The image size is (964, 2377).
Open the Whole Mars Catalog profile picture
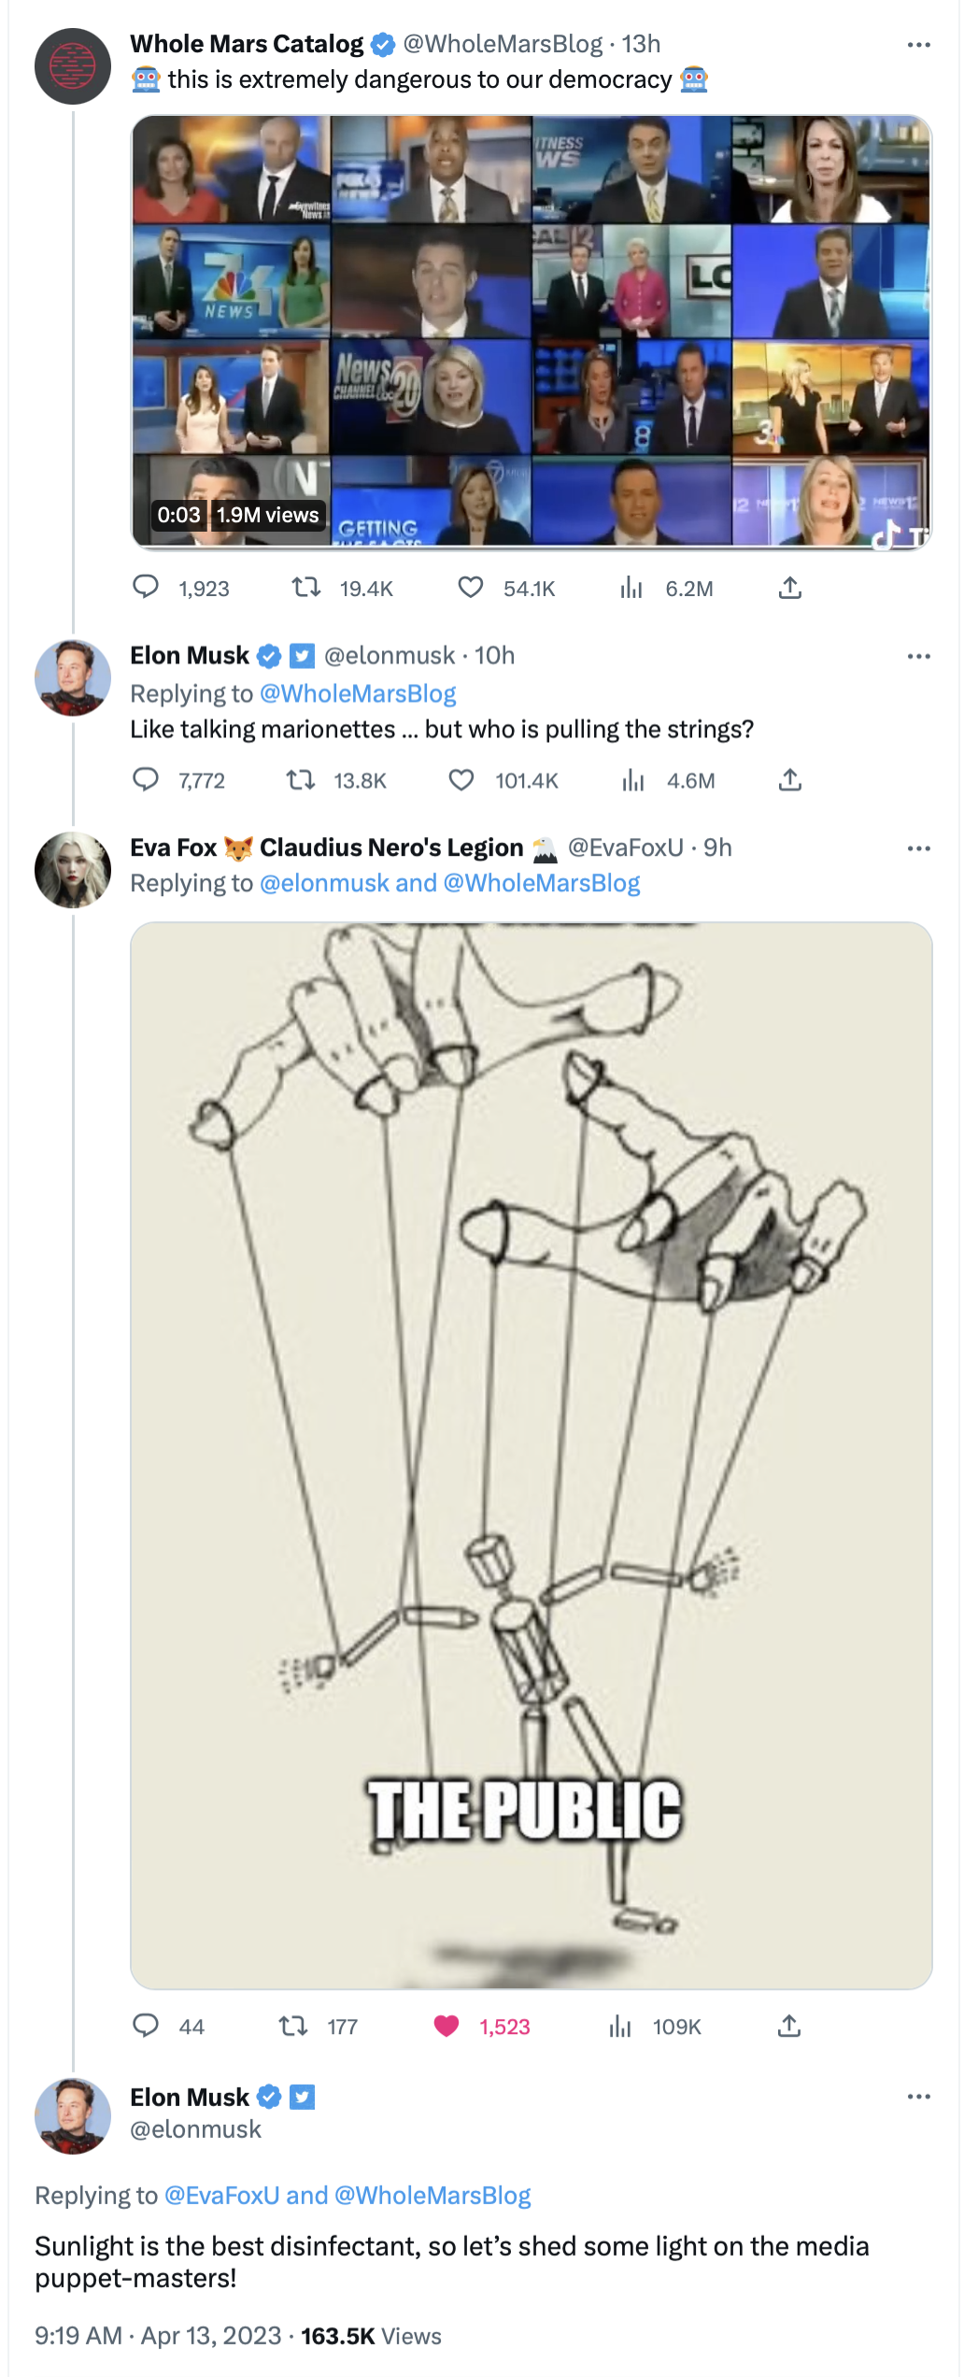[73, 66]
